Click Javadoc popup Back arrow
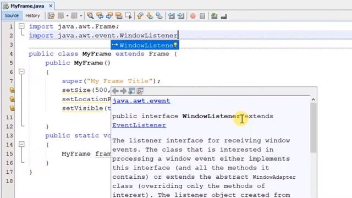The width and height of the screenshot is (352, 198). 115,91
